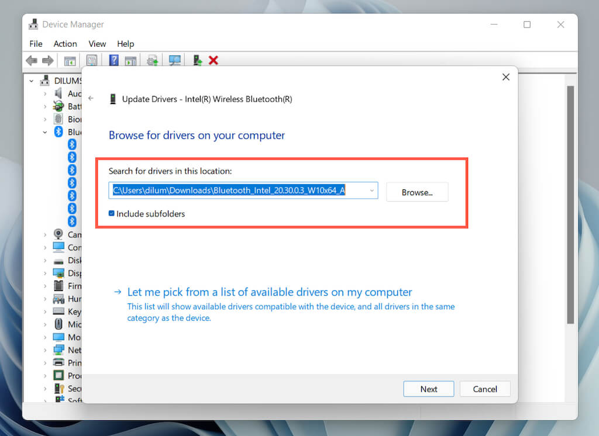Open the Properties toolbar icon
The height and width of the screenshot is (436, 599).
92,60
